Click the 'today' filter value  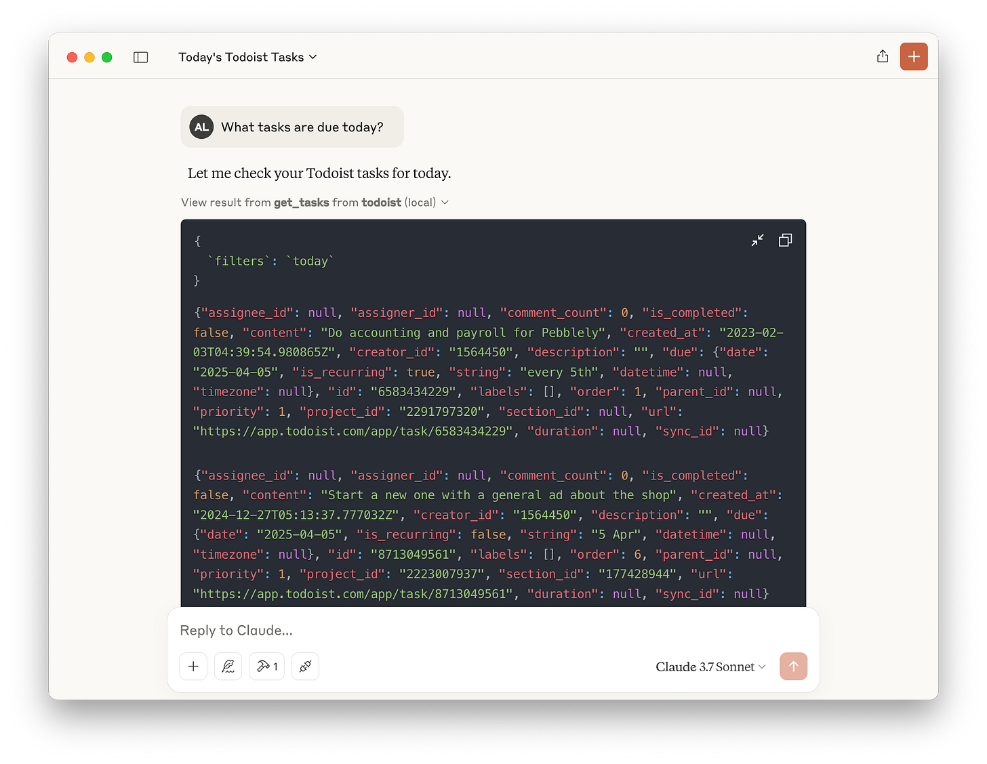(x=310, y=261)
